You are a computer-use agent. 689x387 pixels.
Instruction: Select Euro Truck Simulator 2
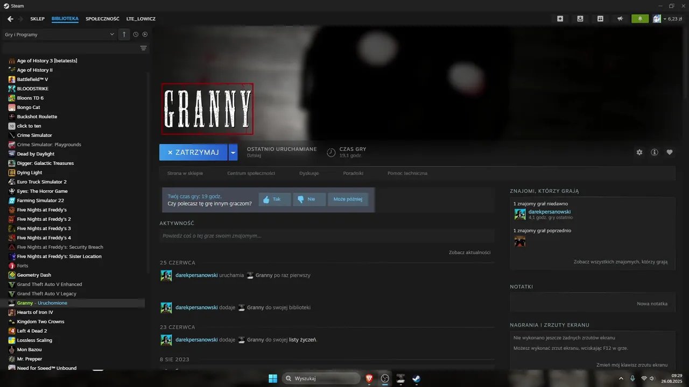[41, 182]
